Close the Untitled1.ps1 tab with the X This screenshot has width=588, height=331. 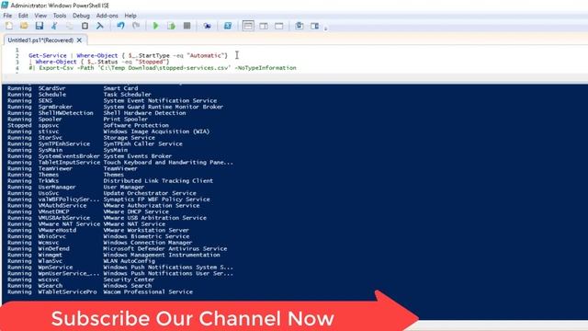(79, 40)
